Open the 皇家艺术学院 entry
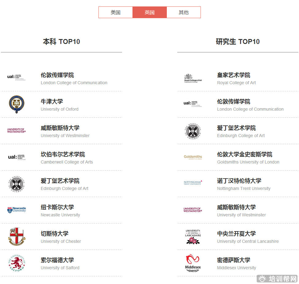299x284 pixels. 234,75
